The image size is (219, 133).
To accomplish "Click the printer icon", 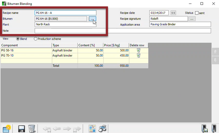I will (x=102, y=129).
